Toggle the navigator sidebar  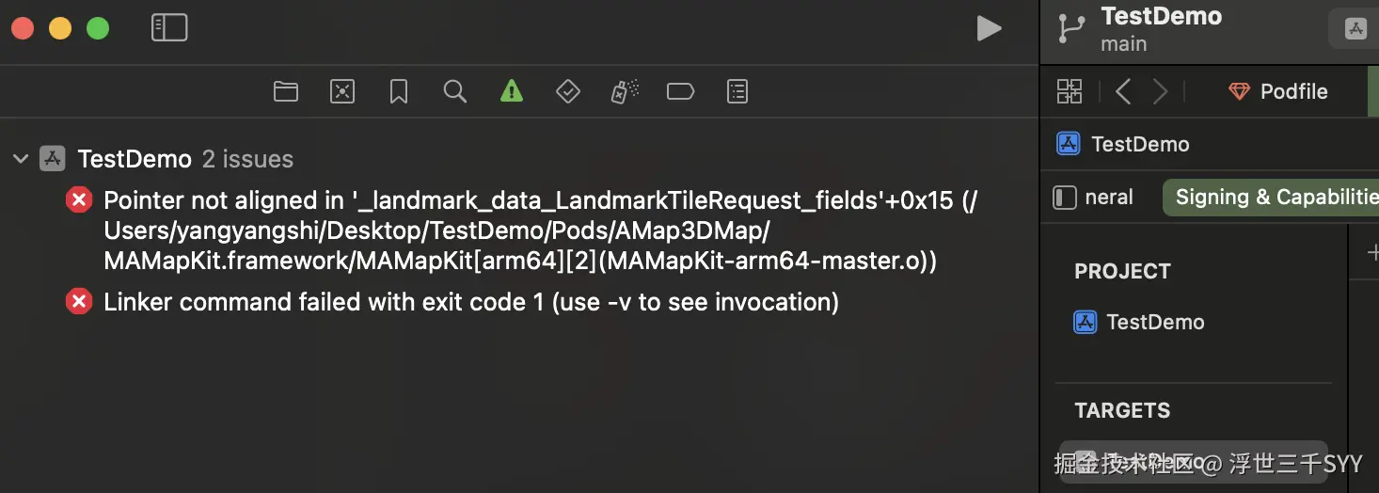(169, 28)
